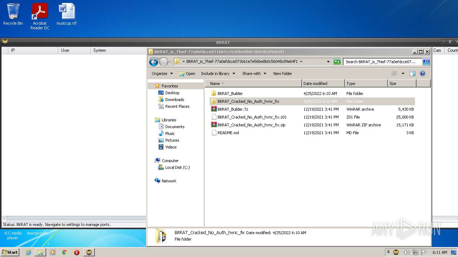Click the taskbar clock showing 6:11 AM

tap(440, 252)
